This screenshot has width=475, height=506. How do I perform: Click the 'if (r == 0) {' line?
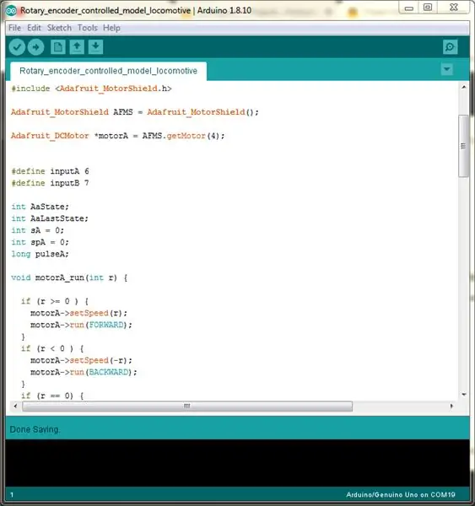pos(52,396)
